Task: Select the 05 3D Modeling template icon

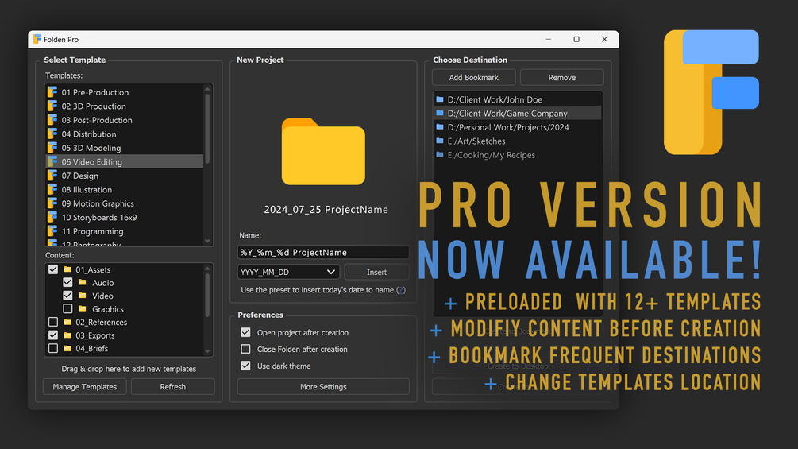Action: (52, 148)
